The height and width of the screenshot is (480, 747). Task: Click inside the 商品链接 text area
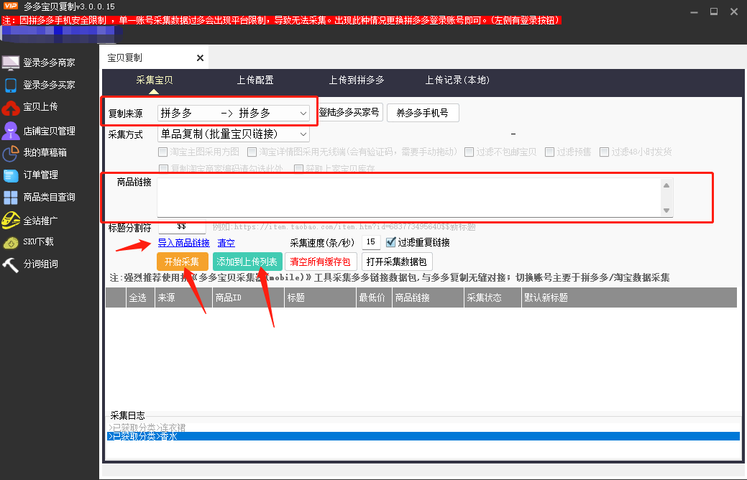[409, 198]
